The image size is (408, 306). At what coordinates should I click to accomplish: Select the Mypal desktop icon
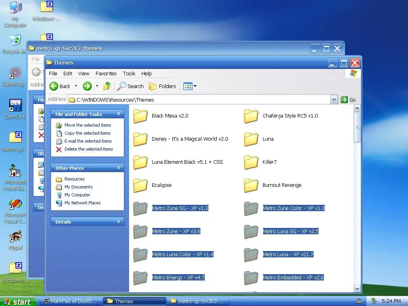[16, 240]
